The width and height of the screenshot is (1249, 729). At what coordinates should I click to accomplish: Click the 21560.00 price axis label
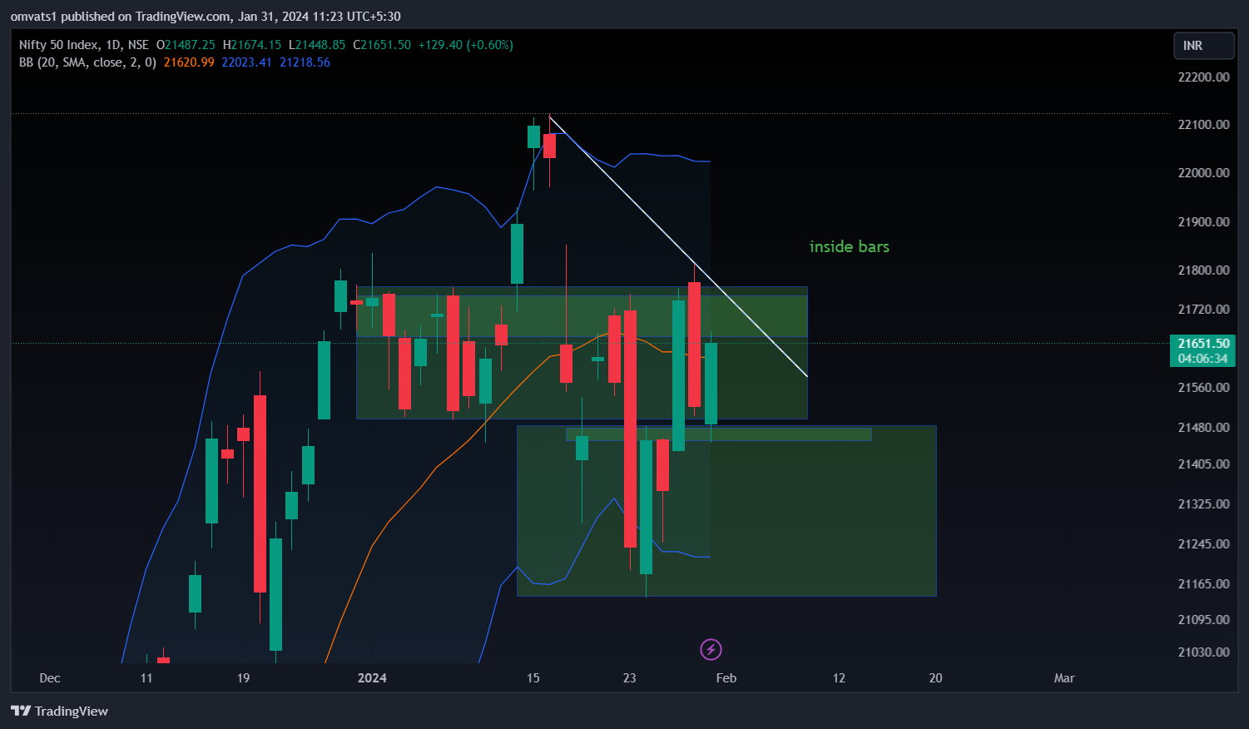pos(1203,387)
